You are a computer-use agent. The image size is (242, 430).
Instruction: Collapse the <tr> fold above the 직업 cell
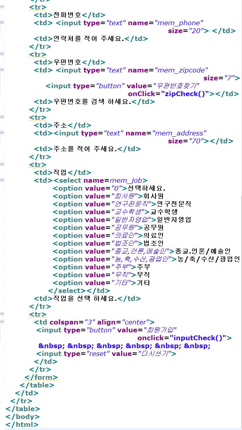pos(2,164)
